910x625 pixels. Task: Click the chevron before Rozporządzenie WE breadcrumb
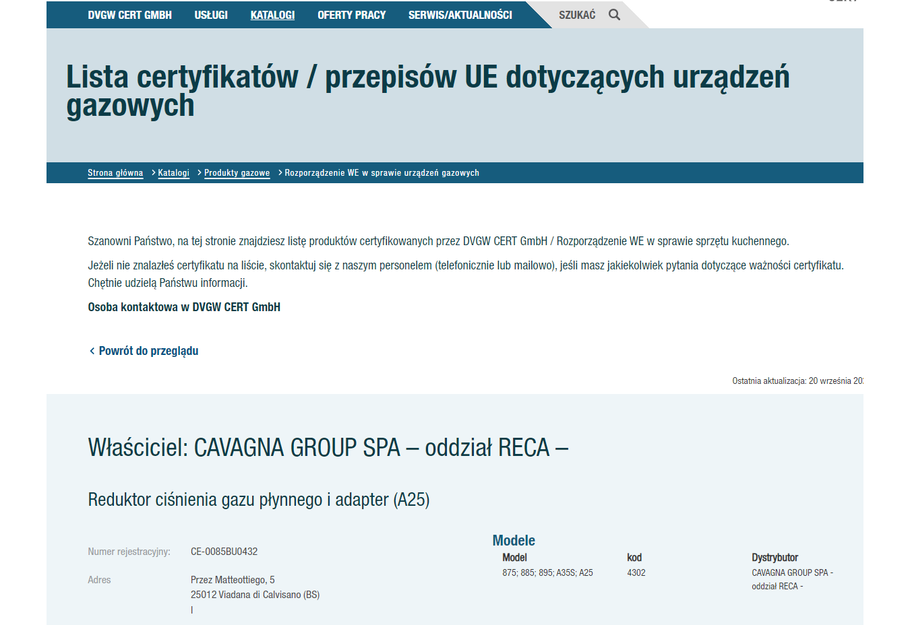pyautogui.click(x=280, y=173)
